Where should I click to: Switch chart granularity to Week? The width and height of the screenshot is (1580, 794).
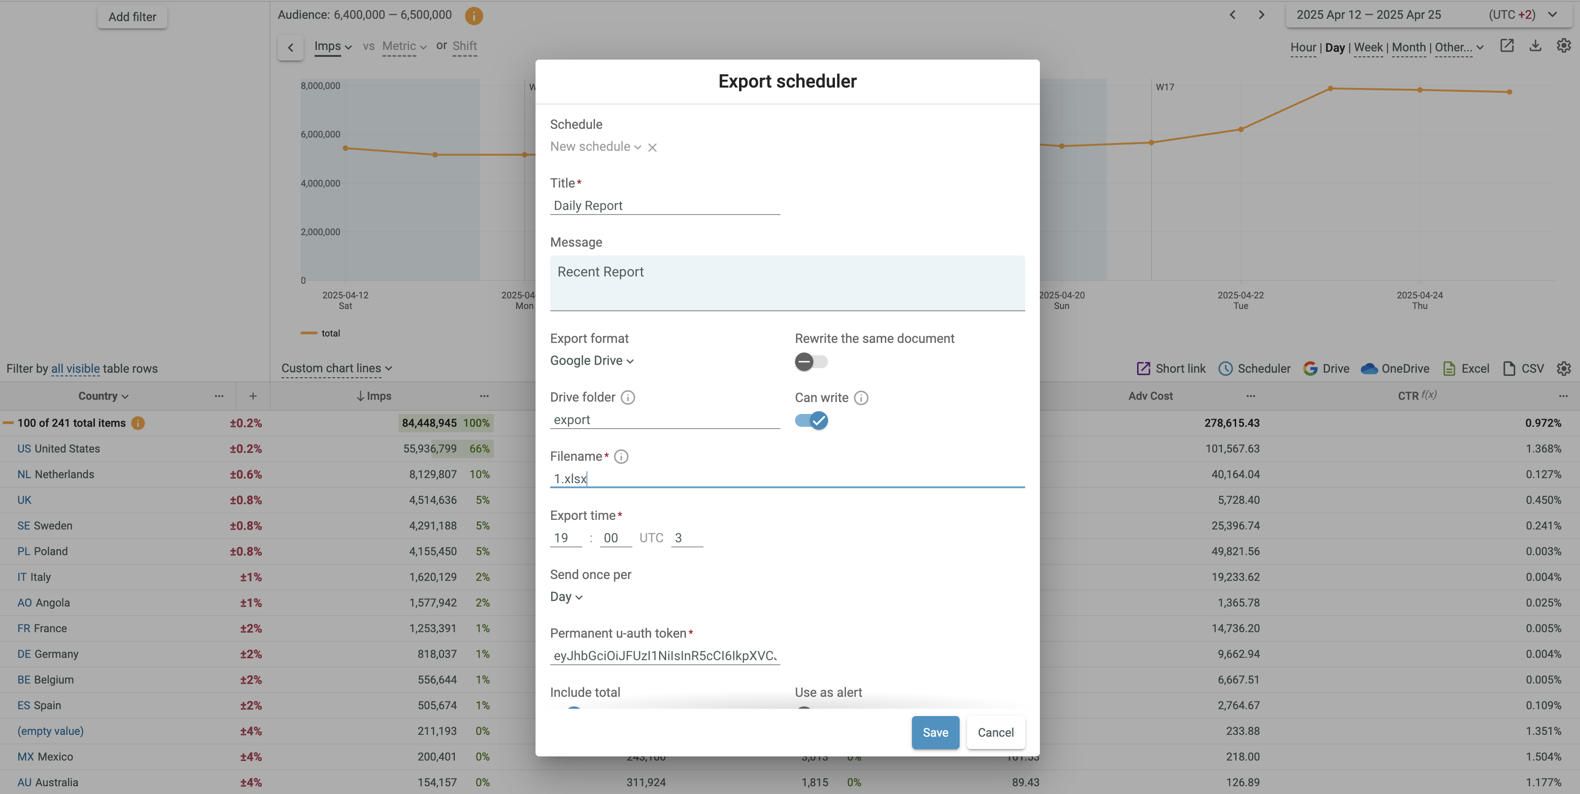[1368, 47]
